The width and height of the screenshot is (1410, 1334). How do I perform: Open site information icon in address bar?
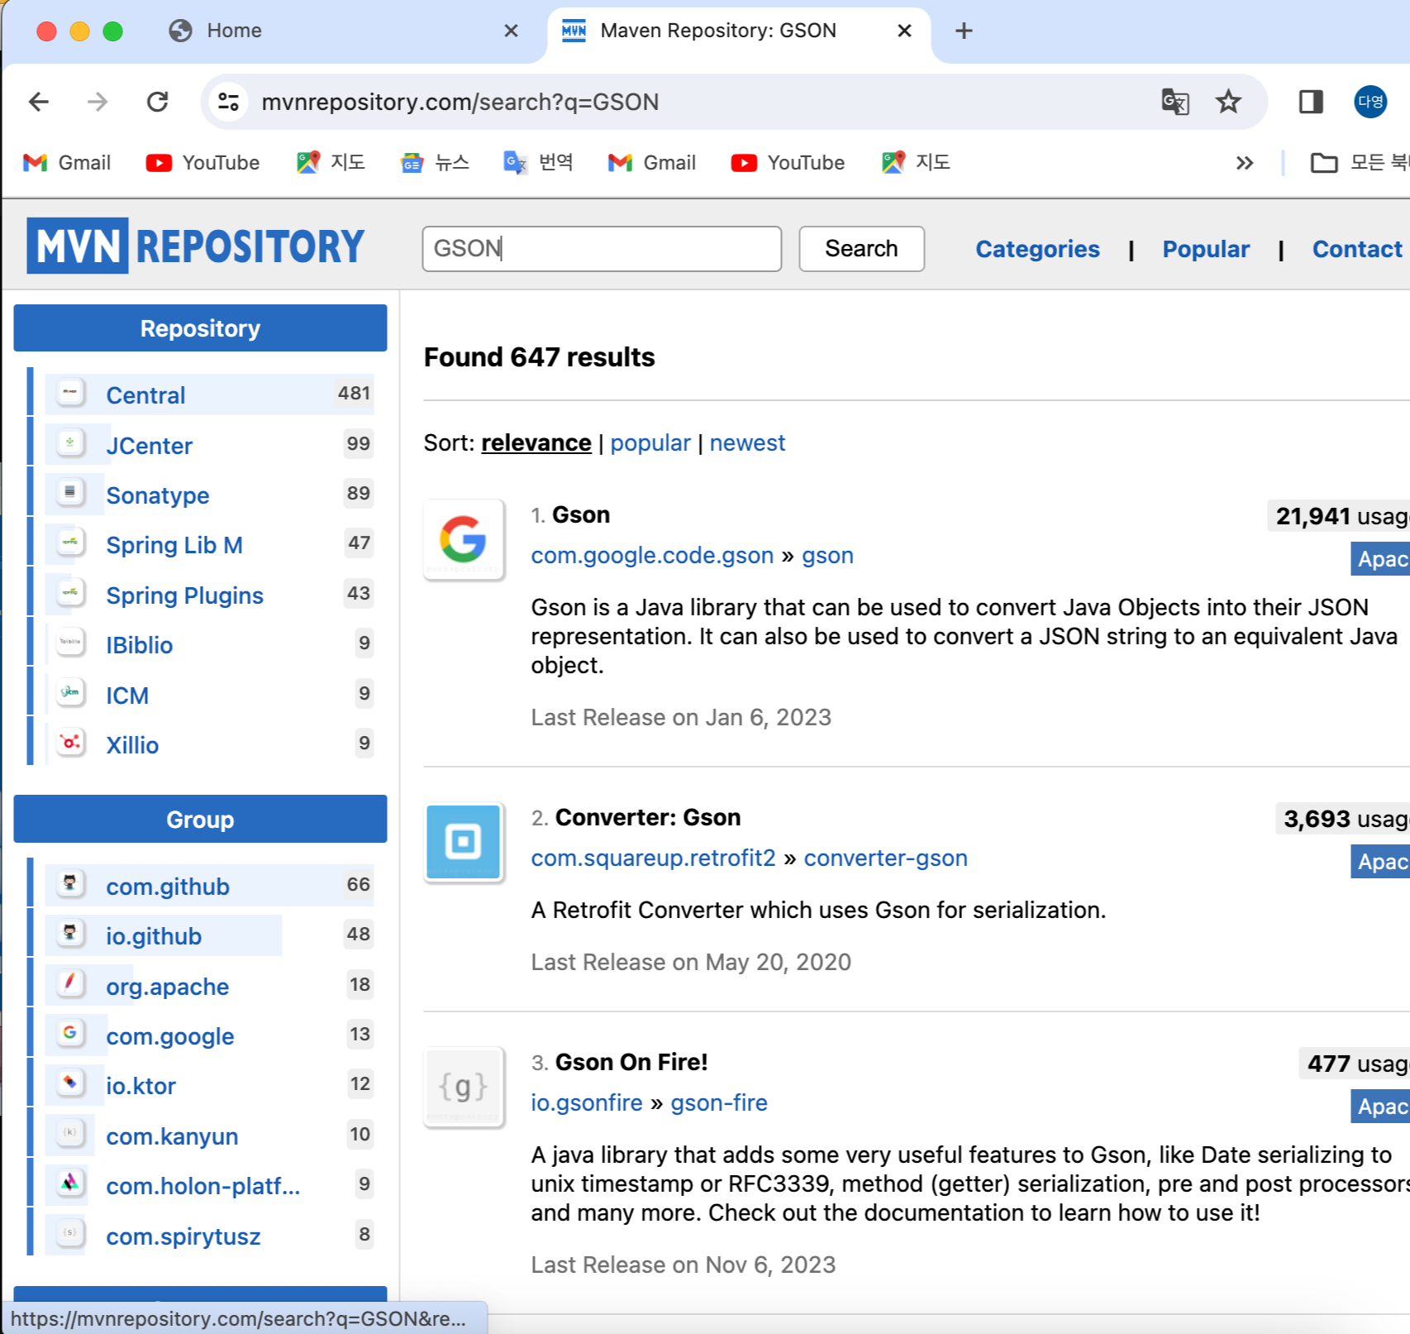tap(228, 102)
